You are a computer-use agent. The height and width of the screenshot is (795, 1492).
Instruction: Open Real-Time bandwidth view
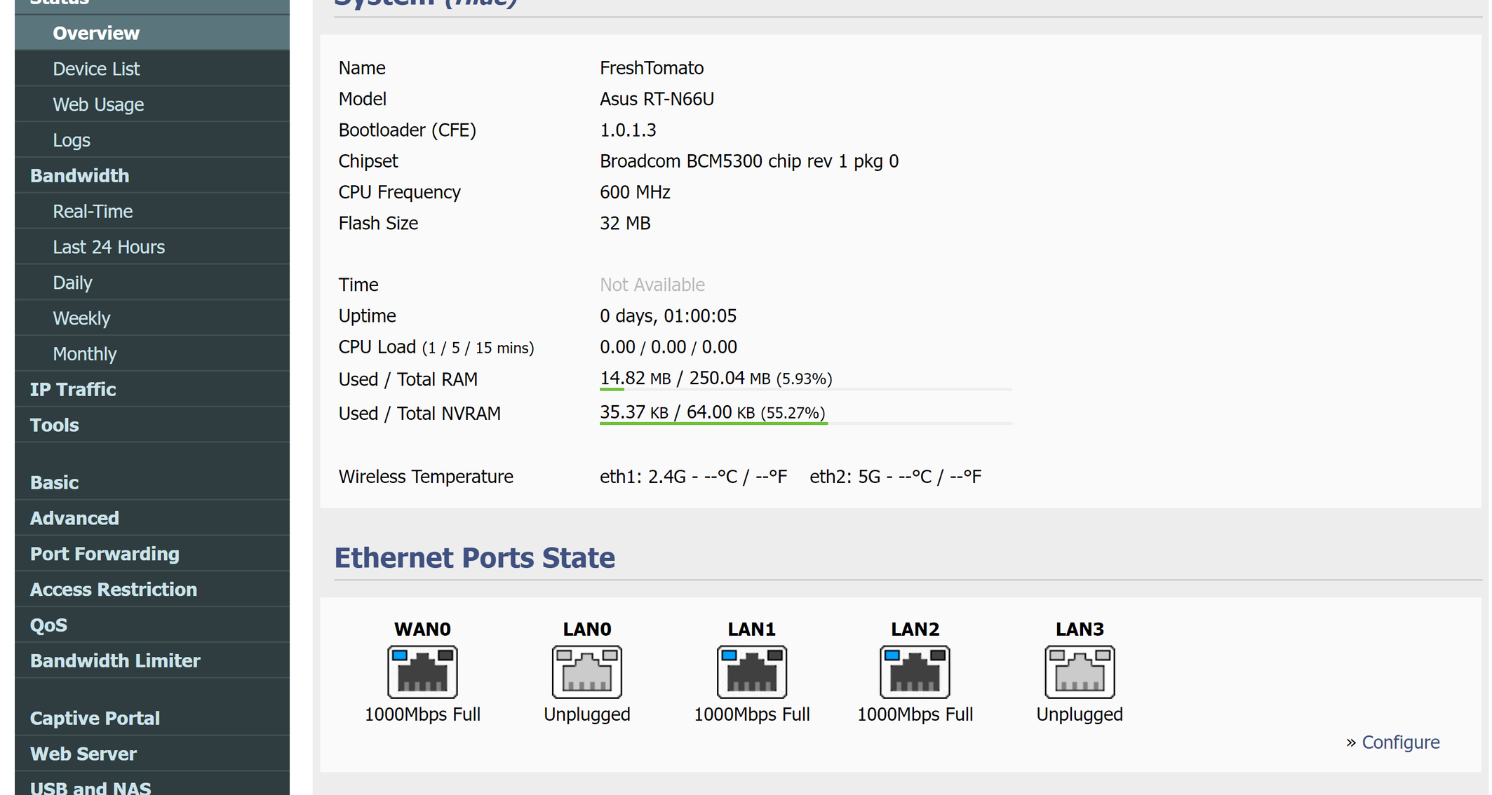[93, 212]
